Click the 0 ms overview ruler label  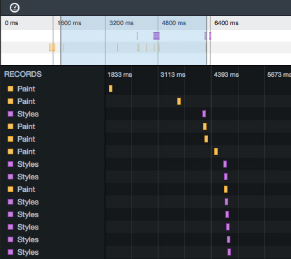coord(11,23)
